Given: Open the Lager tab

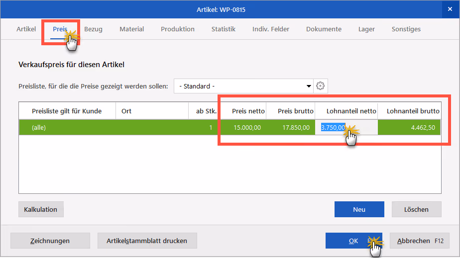Looking at the screenshot, I should coord(366,29).
